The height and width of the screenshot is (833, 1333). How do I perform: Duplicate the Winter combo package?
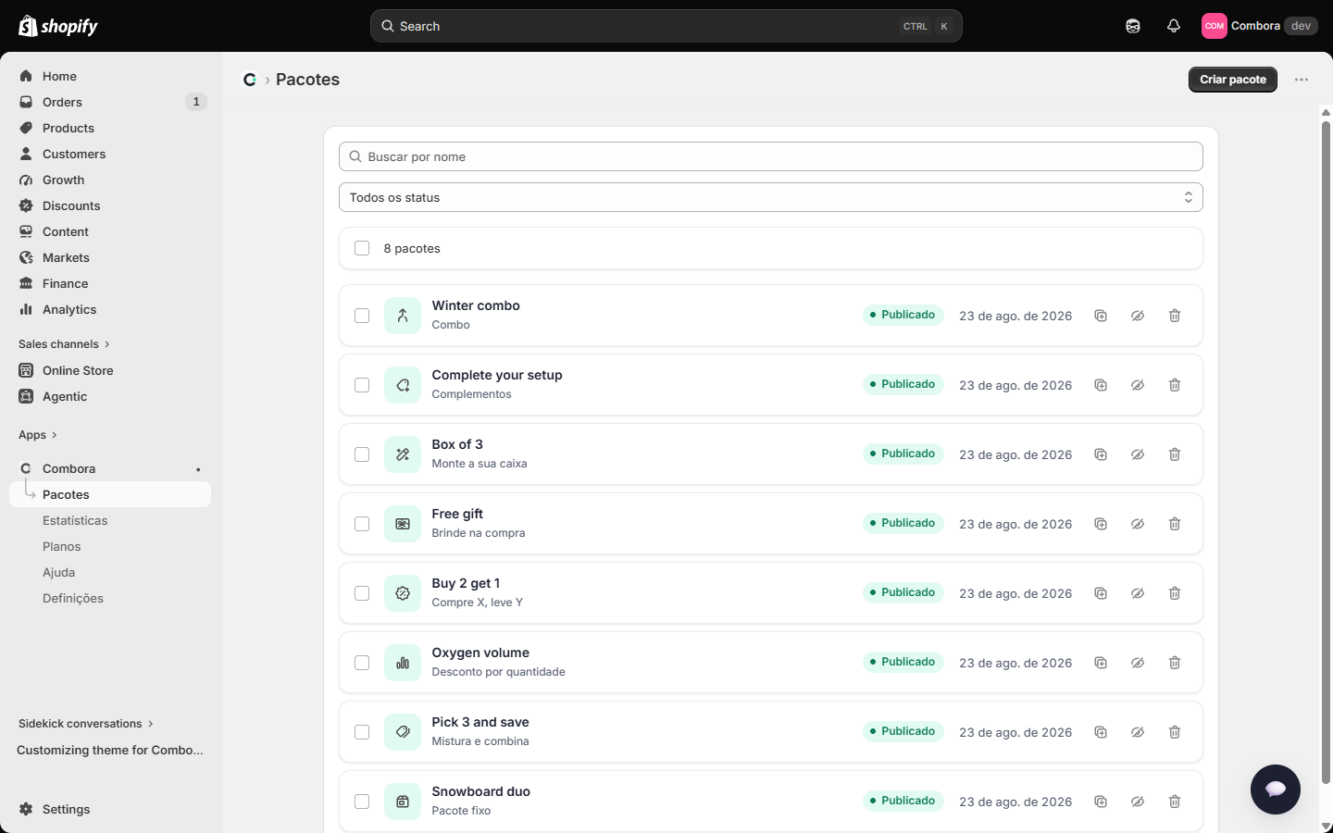tap(1101, 316)
